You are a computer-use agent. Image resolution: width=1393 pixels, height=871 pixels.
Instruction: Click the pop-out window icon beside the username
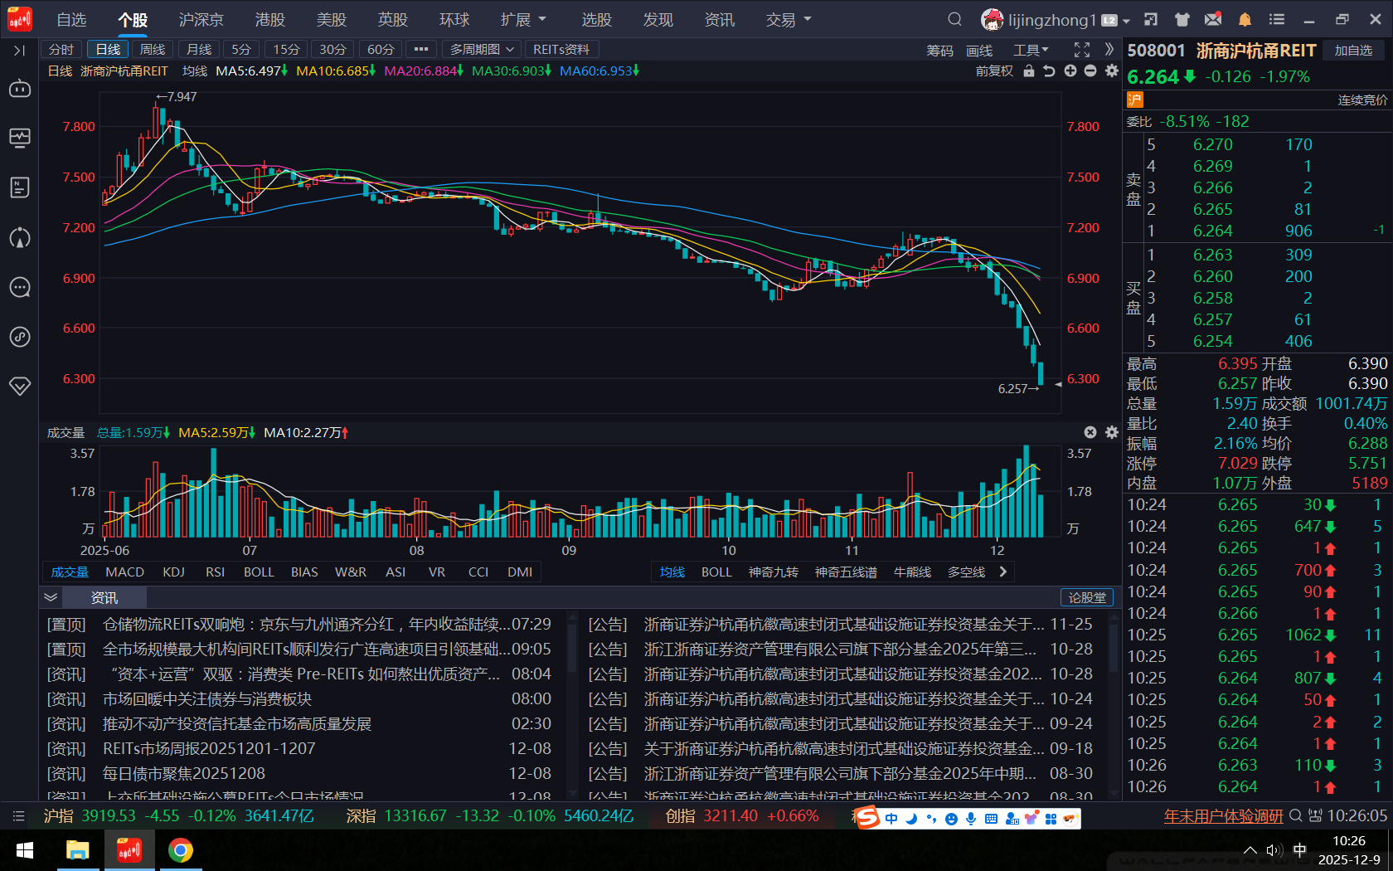pyautogui.click(x=1151, y=19)
